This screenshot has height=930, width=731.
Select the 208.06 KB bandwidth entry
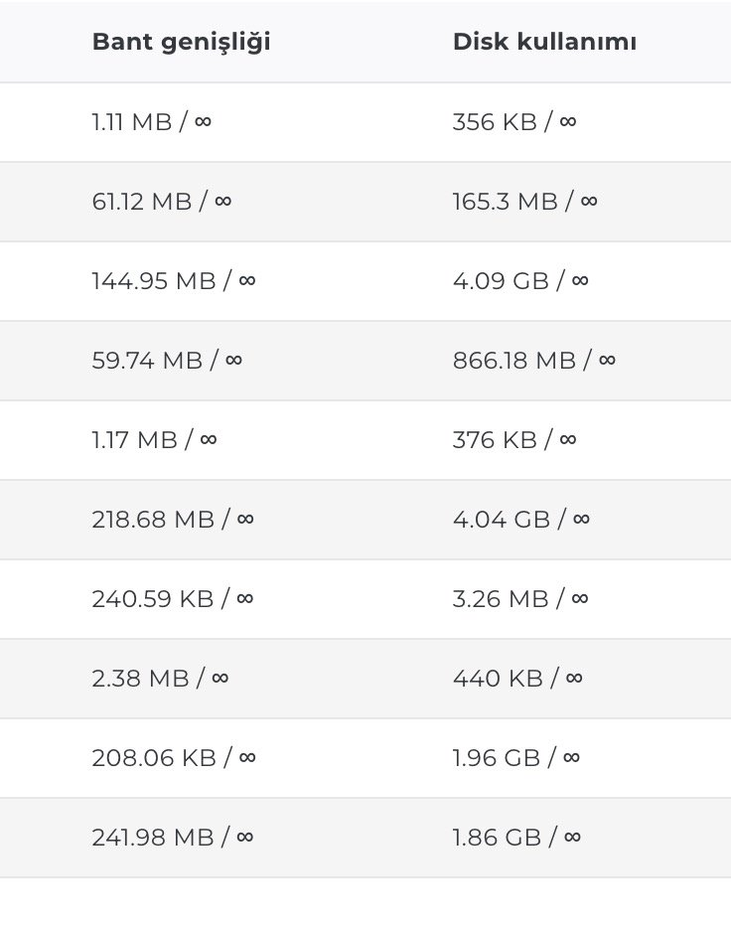(x=174, y=758)
